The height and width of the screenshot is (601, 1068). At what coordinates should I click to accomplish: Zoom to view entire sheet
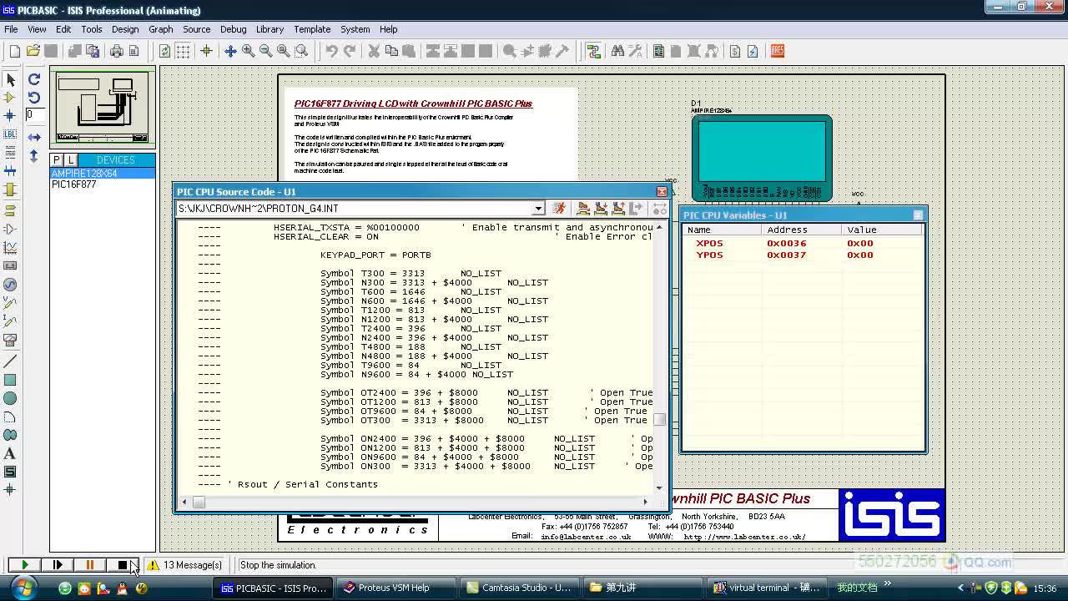tap(284, 51)
